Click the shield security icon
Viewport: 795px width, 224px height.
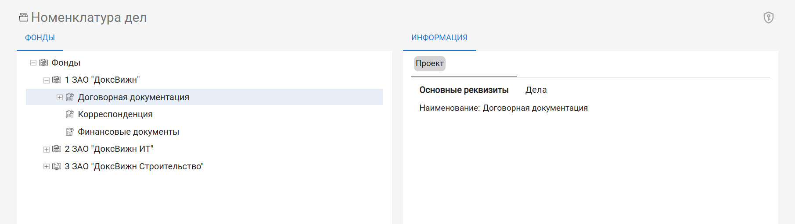(768, 17)
